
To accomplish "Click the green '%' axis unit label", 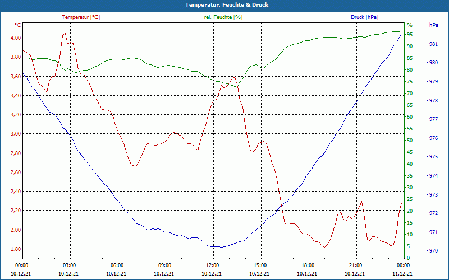I will pyautogui.click(x=410, y=25).
